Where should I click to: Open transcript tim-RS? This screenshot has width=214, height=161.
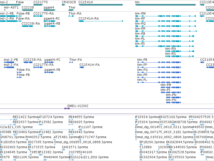pyautogui.click(x=164, y=46)
